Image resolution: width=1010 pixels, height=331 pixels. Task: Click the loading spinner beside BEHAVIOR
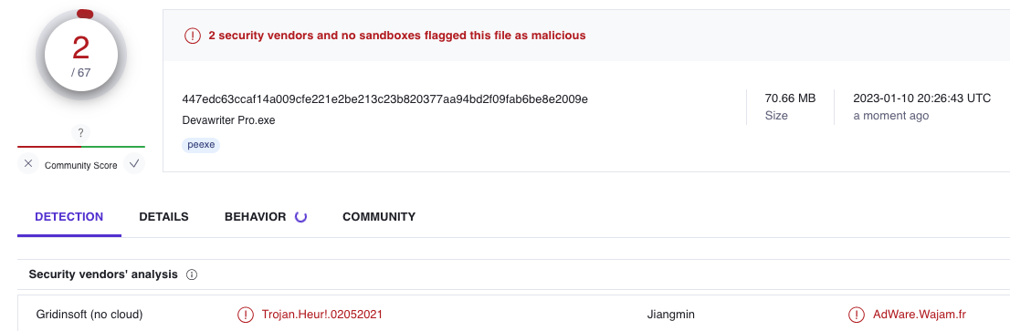pyautogui.click(x=300, y=217)
